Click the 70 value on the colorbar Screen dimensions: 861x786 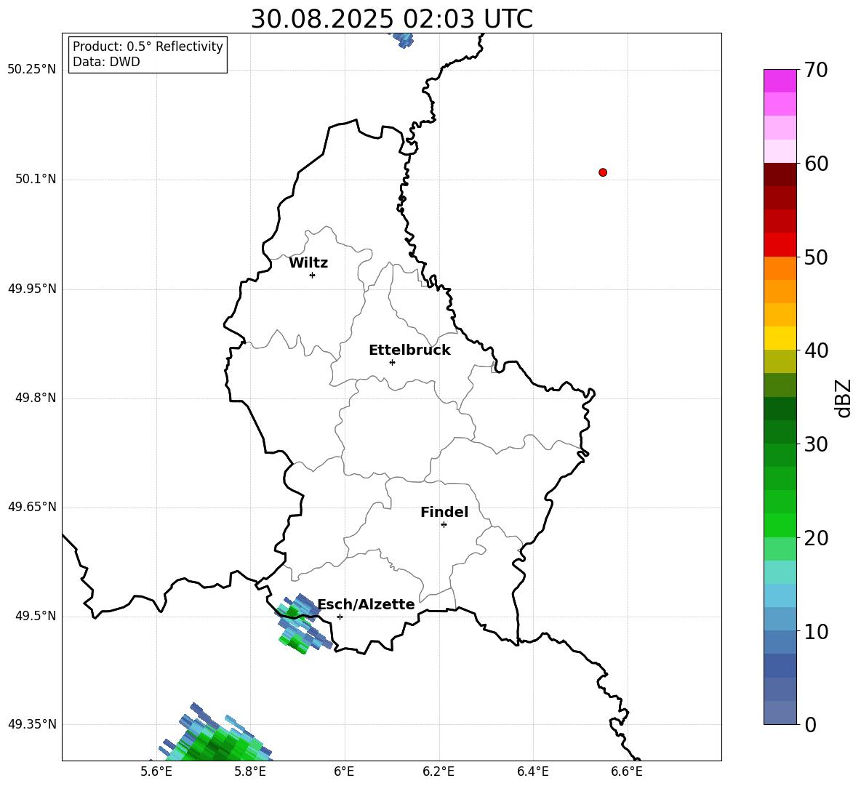coord(816,71)
